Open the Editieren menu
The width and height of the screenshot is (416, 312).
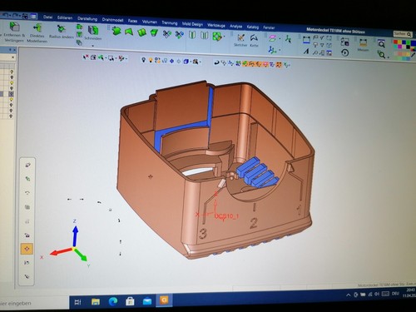tap(65, 17)
